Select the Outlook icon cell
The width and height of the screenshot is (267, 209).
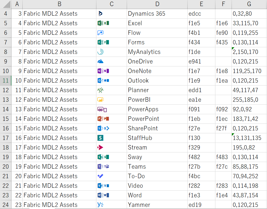(x=112, y=80)
